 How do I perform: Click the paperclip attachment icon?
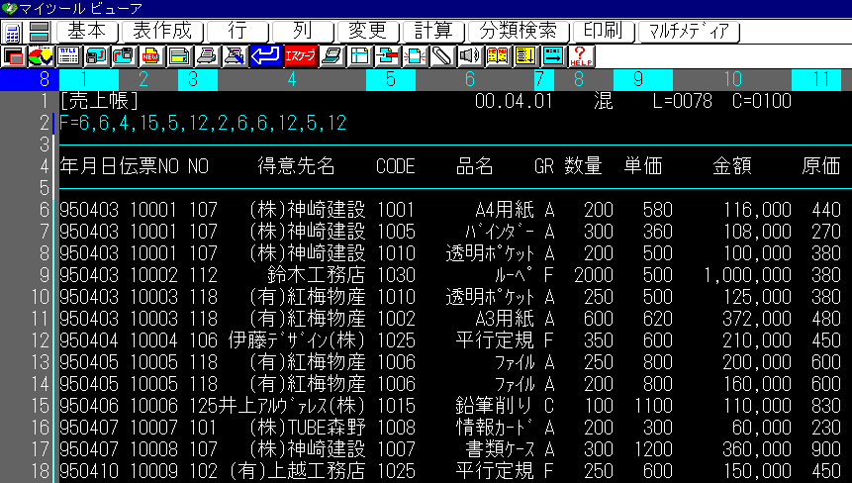pyautogui.click(x=443, y=56)
